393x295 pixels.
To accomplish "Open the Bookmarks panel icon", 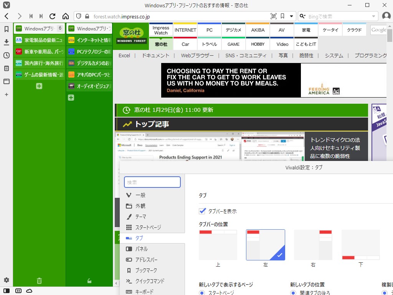I will [x=6, y=28].
